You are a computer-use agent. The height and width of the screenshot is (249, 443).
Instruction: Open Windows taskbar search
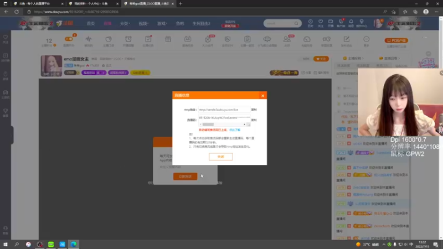click(17, 245)
